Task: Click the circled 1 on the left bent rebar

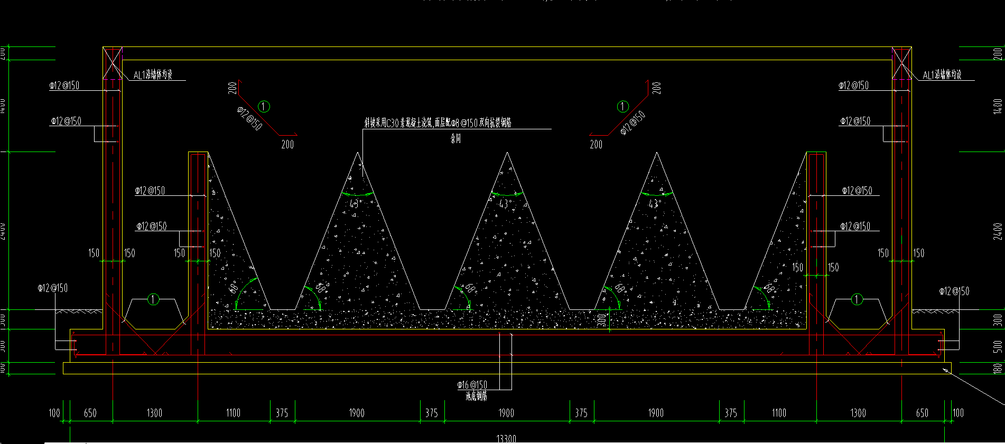Action: [264, 107]
